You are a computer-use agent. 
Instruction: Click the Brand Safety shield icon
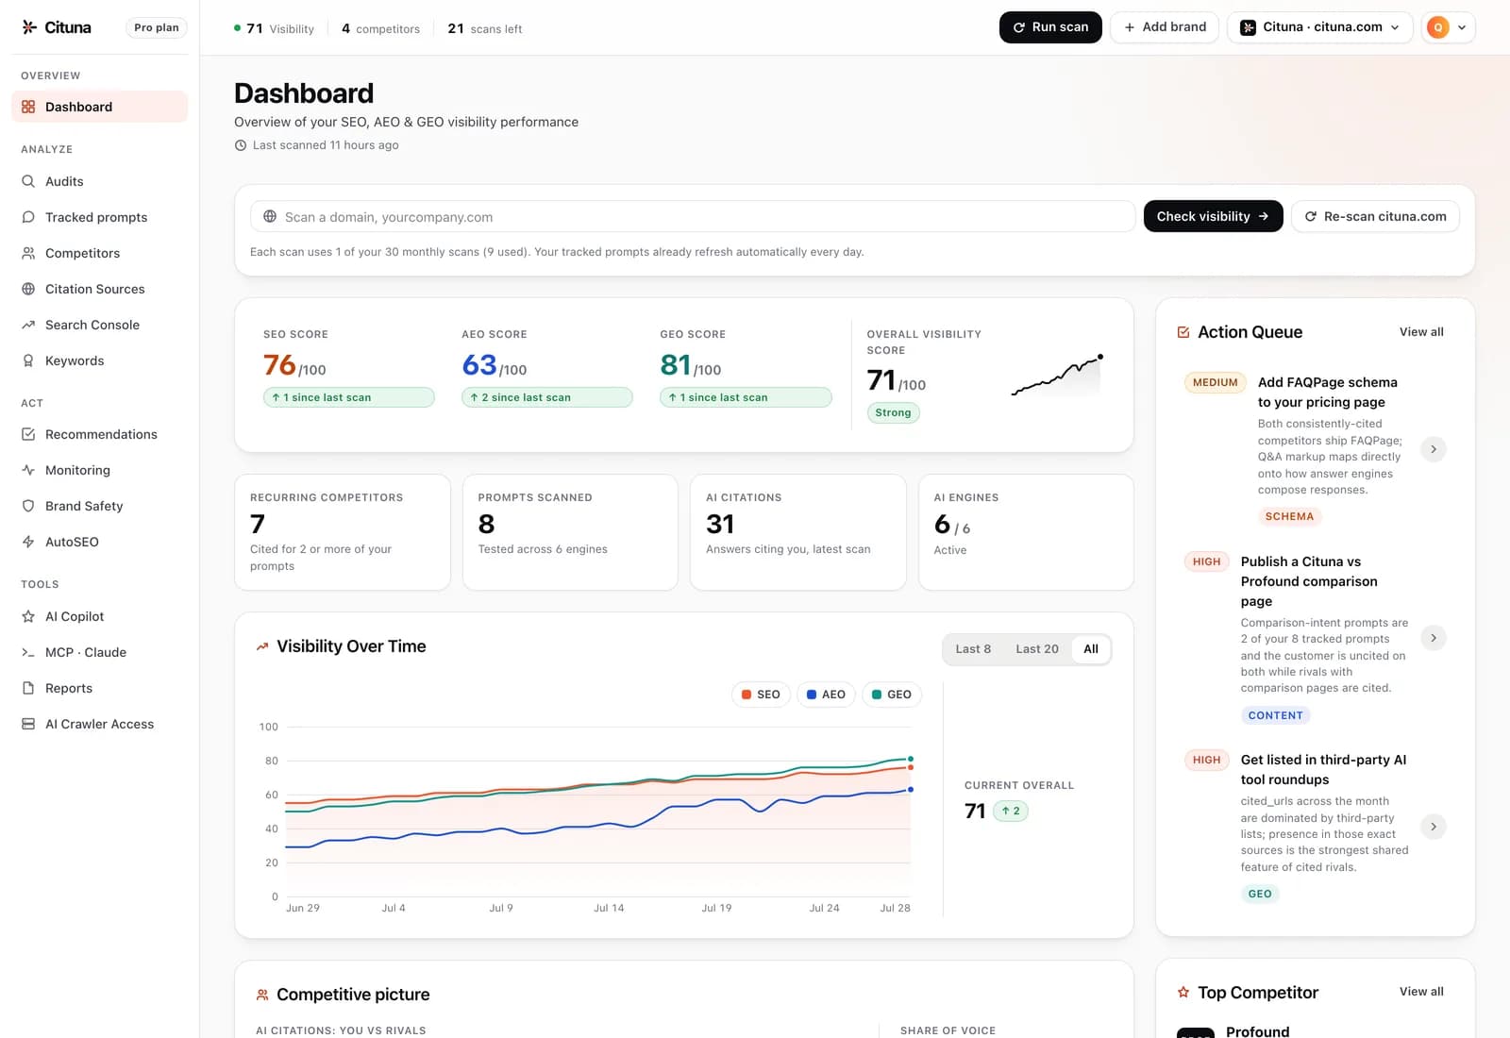28,506
